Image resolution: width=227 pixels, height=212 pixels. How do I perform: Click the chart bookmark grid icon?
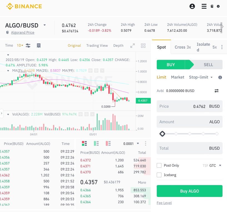[x=39, y=46]
